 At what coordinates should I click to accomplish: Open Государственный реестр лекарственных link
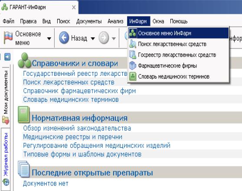[75, 74]
